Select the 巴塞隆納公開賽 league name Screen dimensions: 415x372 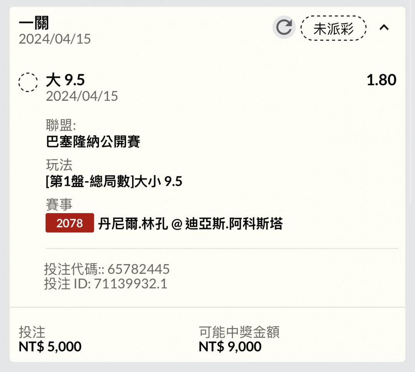[x=93, y=141]
